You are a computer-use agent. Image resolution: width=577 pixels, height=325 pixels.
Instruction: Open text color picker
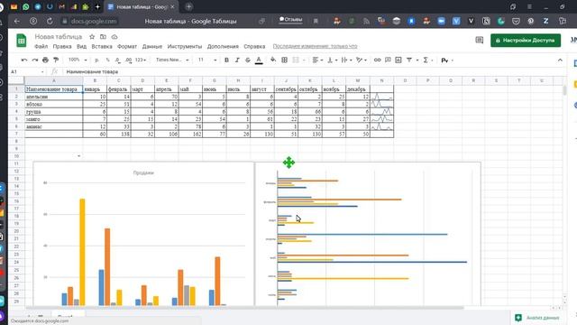click(x=259, y=60)
